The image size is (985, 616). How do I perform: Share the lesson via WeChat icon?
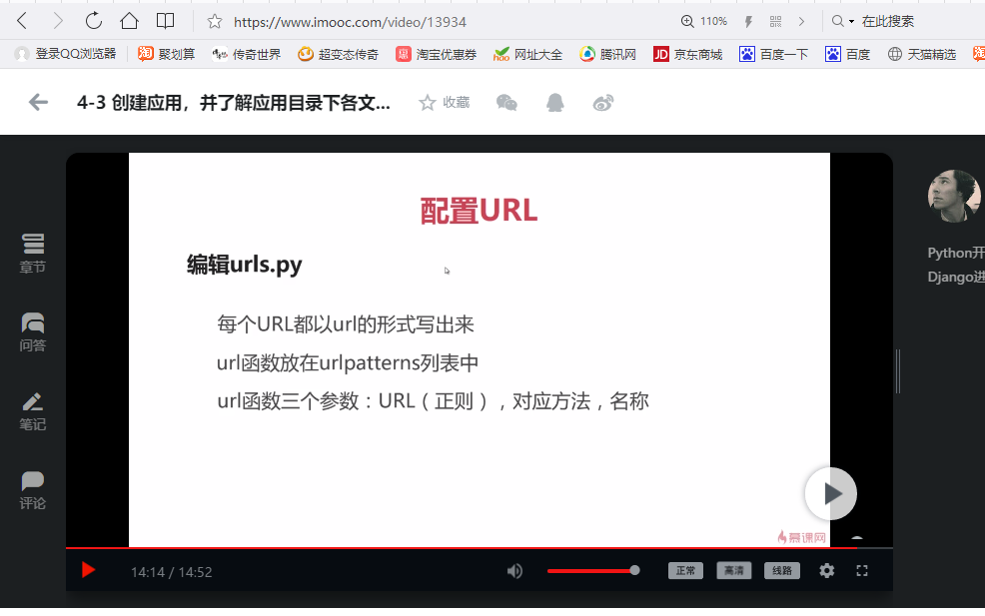506,103
